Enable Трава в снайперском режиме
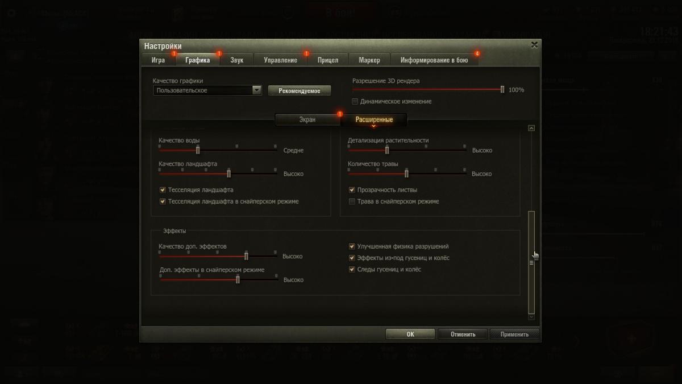682x384 pixels. point(352,201)
